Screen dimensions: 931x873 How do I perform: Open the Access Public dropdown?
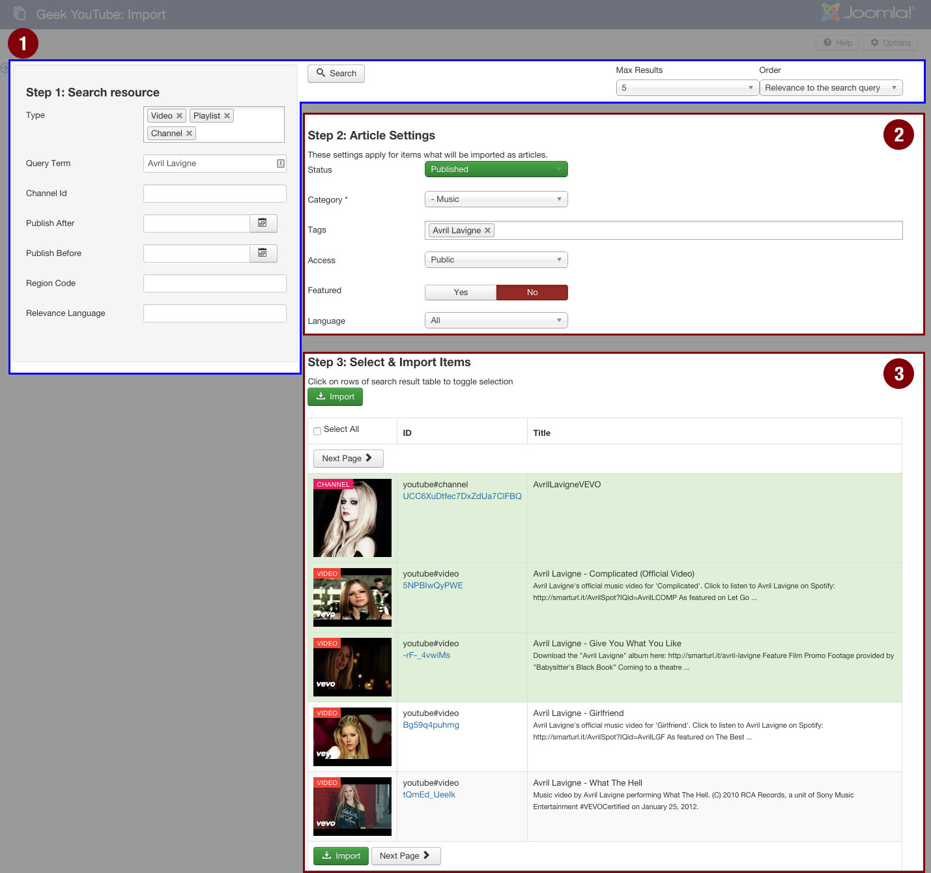tap(496, 260)
